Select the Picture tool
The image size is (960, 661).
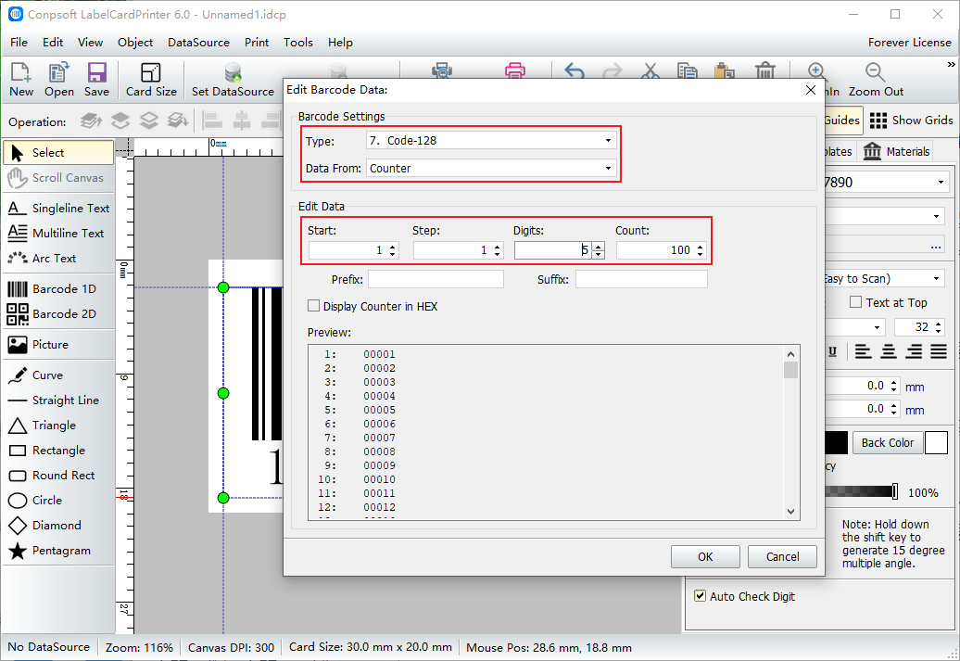click(x=58, y=344)
